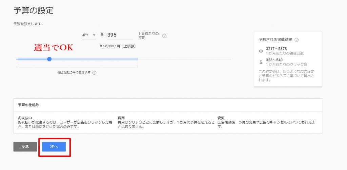Click the 変更 section title
This screenshot has width=347, height=170.
(221, 118)
